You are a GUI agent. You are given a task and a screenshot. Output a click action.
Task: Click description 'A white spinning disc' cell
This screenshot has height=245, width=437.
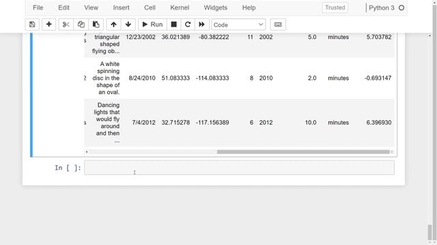pyautogui.click(x=107, y=78)
